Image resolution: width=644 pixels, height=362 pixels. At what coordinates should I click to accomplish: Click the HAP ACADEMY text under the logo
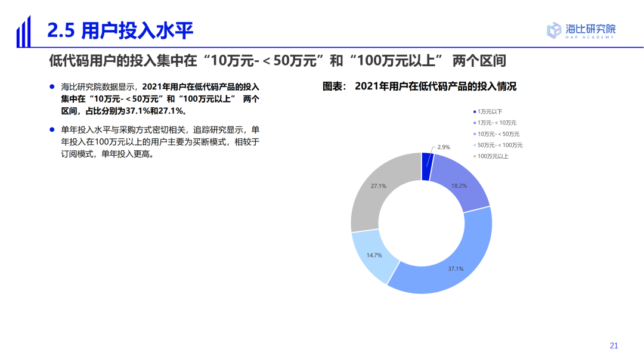pyautogui.click(x=590, y=38)
